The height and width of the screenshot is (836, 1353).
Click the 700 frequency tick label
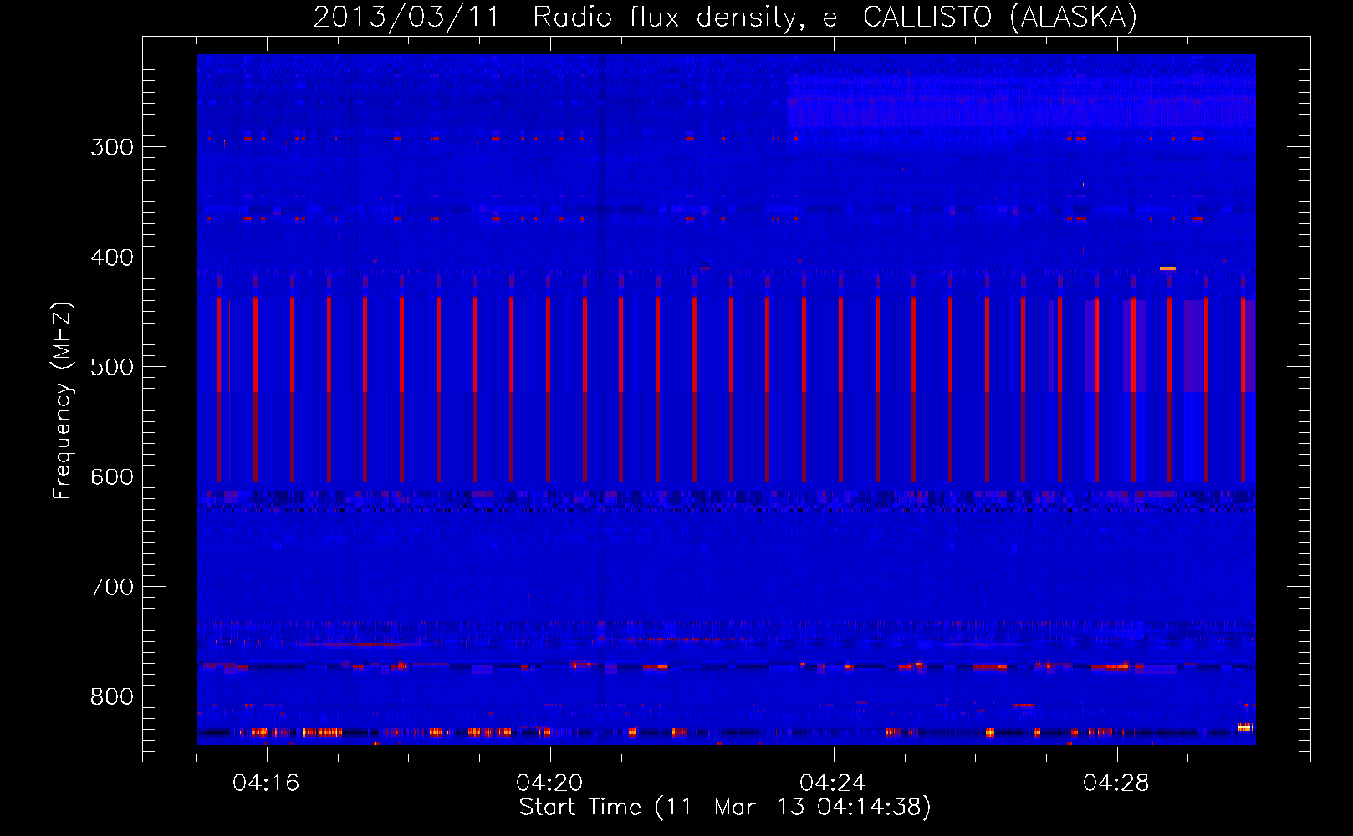coord(112,587)
